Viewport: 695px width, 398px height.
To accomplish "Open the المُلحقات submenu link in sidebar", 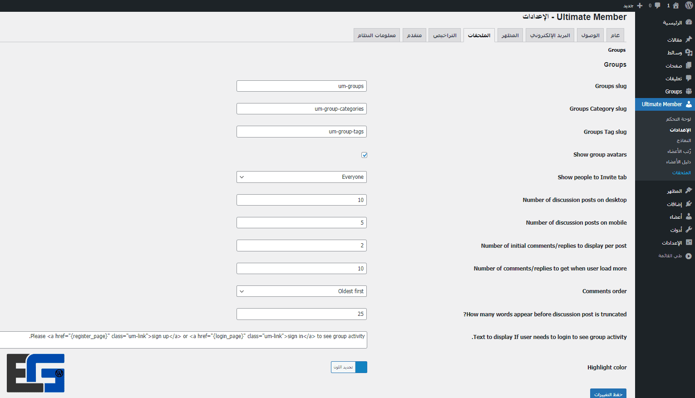I will (x=681, y=173).
